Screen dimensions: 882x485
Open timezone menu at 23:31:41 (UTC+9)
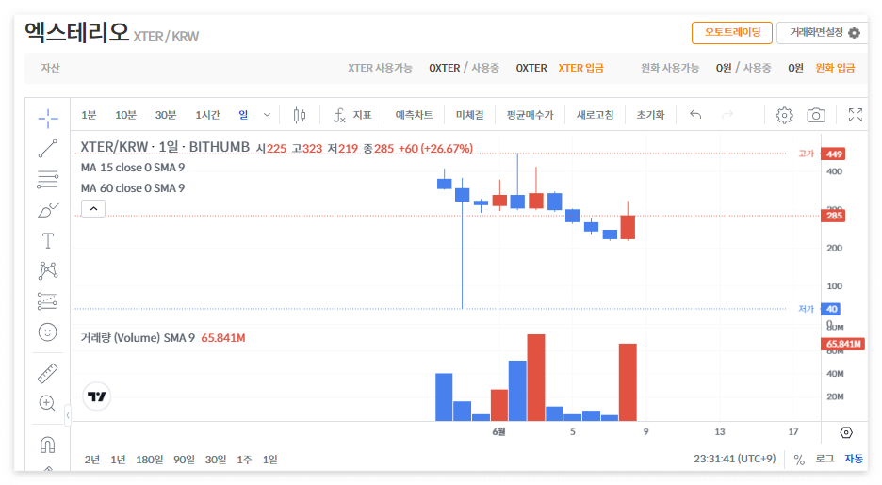(x=735, y=460)
